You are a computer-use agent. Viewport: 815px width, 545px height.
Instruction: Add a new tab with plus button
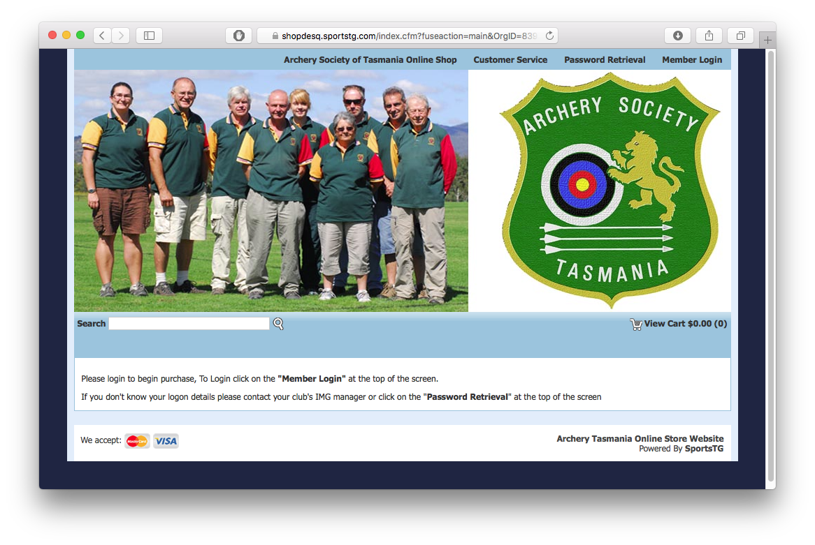[x=767, y=40]
